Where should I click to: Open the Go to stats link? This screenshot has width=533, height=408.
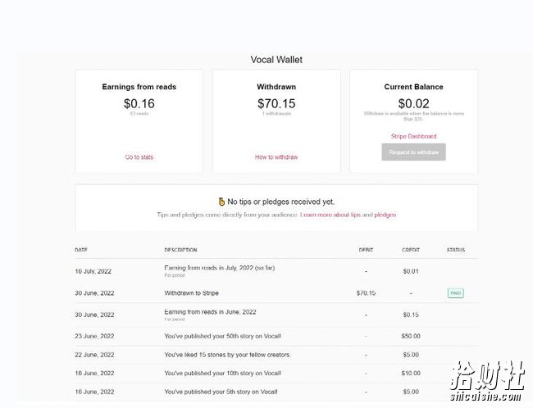(x=139, y=157)
